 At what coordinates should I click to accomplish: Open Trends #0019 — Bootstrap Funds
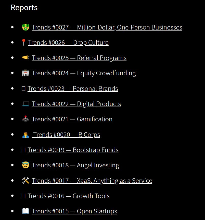[73, 150]
